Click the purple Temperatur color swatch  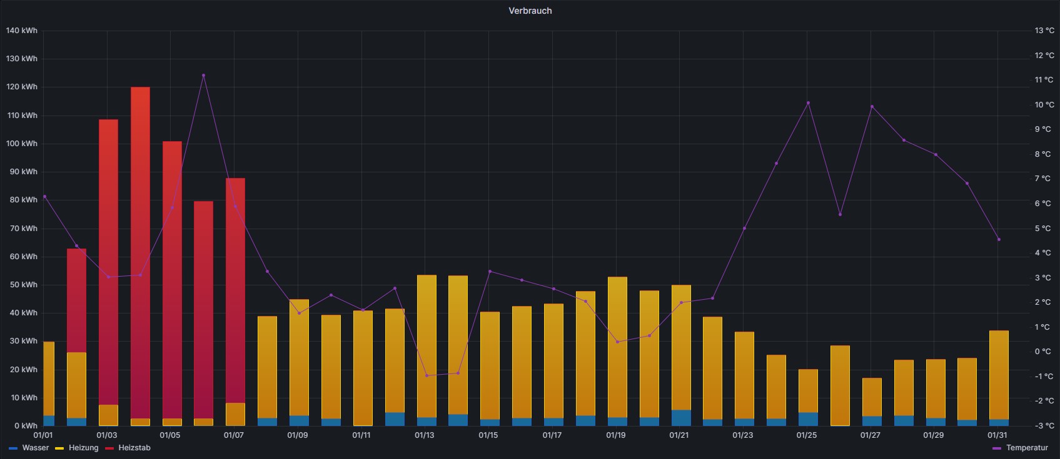pos(997,448)
